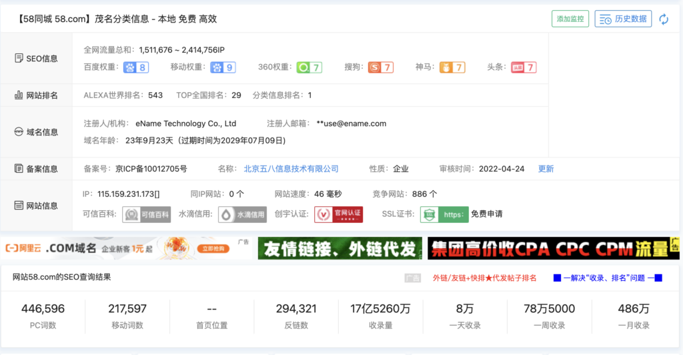Click the ALEXA世界排名 value 543
683x355 pixels.
[155, 95]
